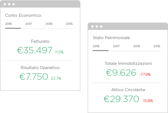The image size is (168, 113).
Task: Select the 2018 tab in Conto Economico
Action: coord(8,24)
